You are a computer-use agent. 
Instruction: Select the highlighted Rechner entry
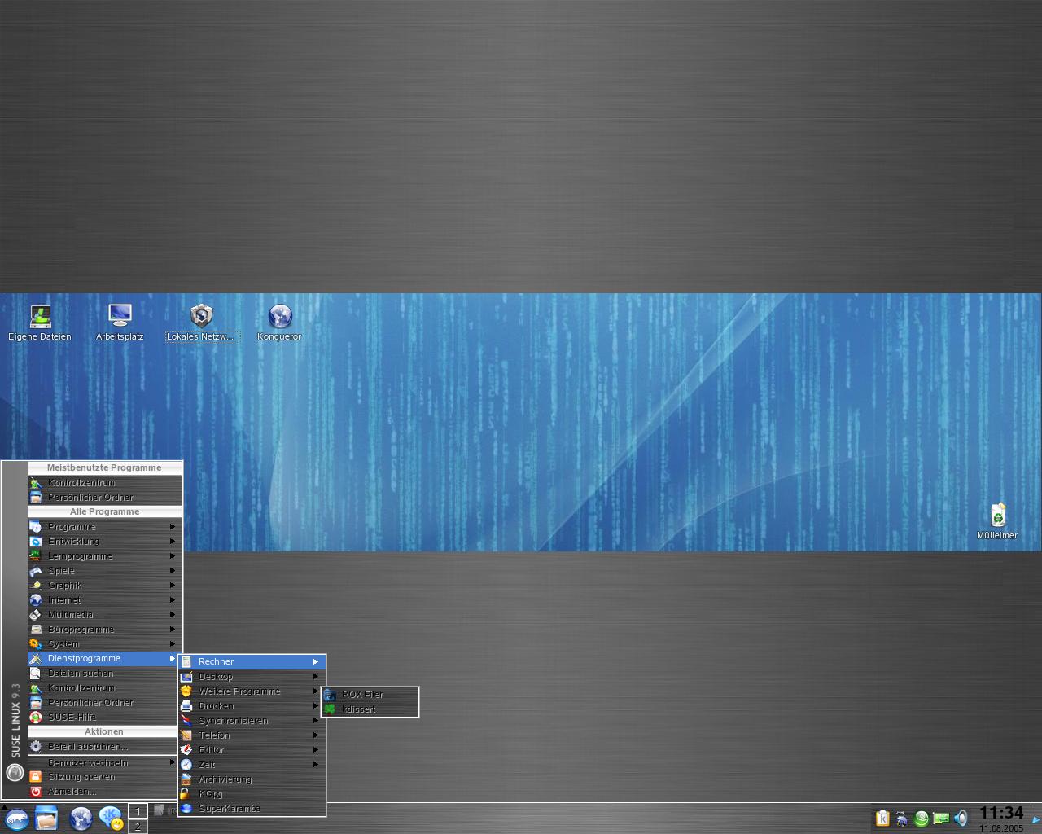pos(252,662)
